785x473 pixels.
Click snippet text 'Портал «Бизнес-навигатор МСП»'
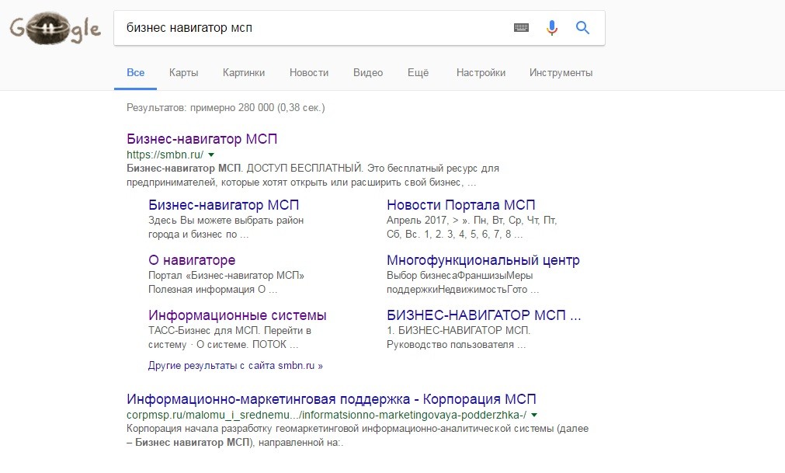pyautogui.click(x=226, y=275)
